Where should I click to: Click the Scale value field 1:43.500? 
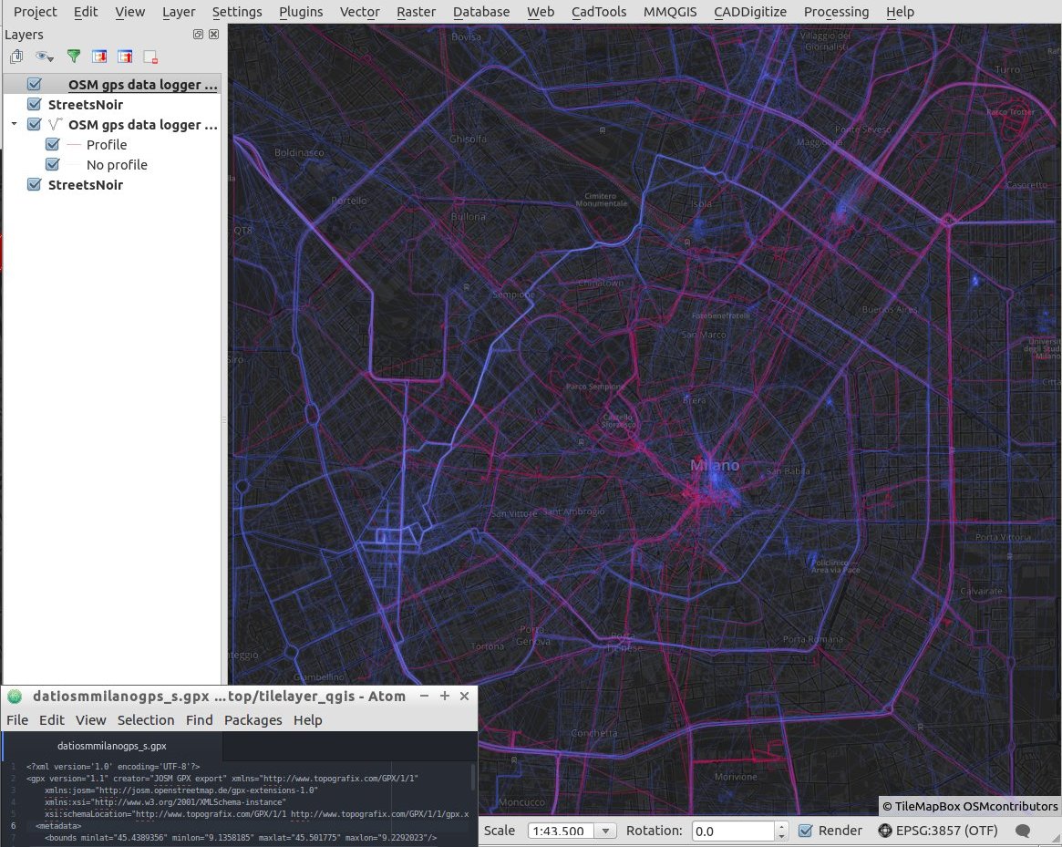[x=562, y=831]
